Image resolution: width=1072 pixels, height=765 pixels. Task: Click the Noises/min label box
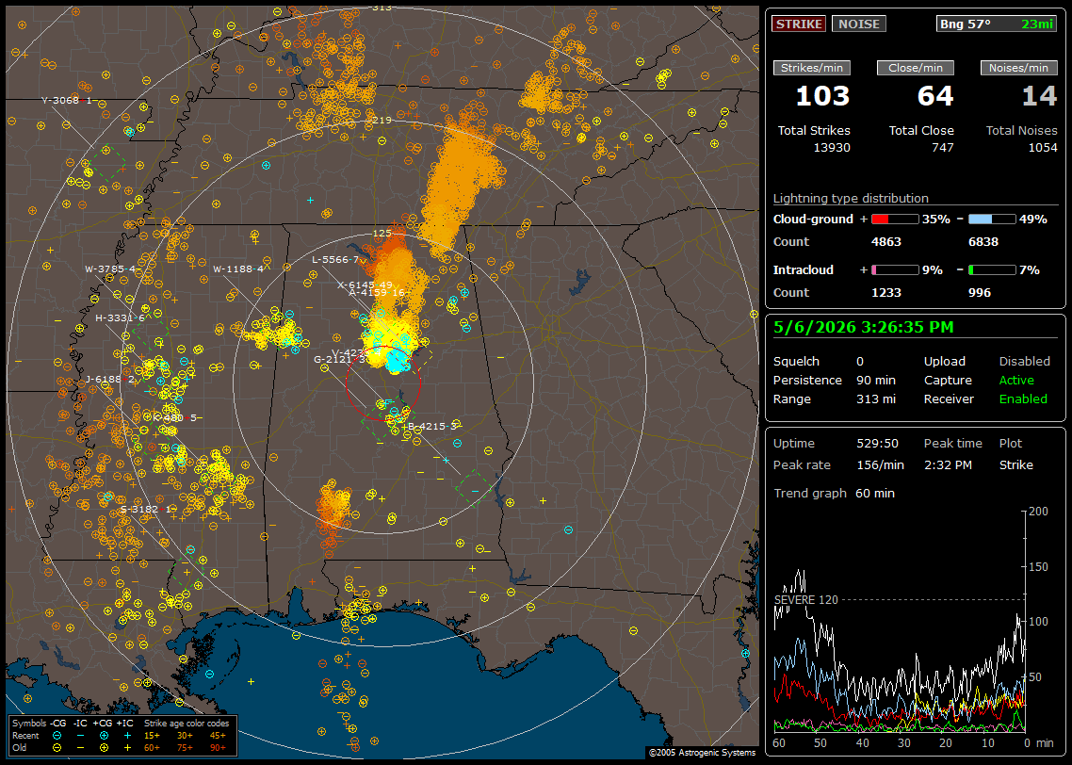click(x=1018, y=68)
